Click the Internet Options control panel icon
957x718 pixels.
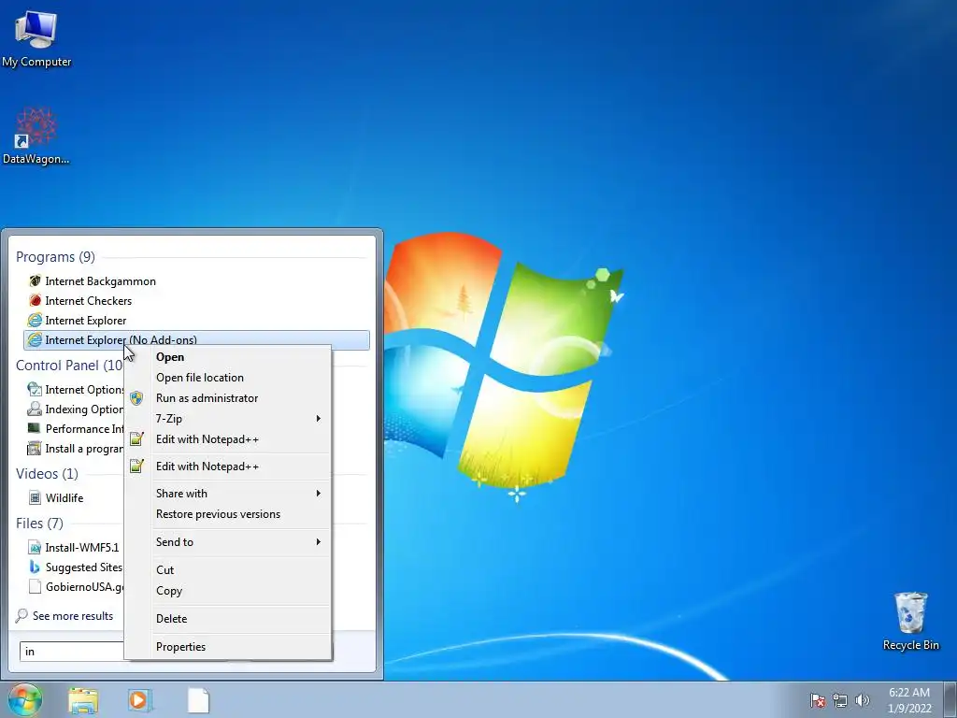(x=35, y=389)
